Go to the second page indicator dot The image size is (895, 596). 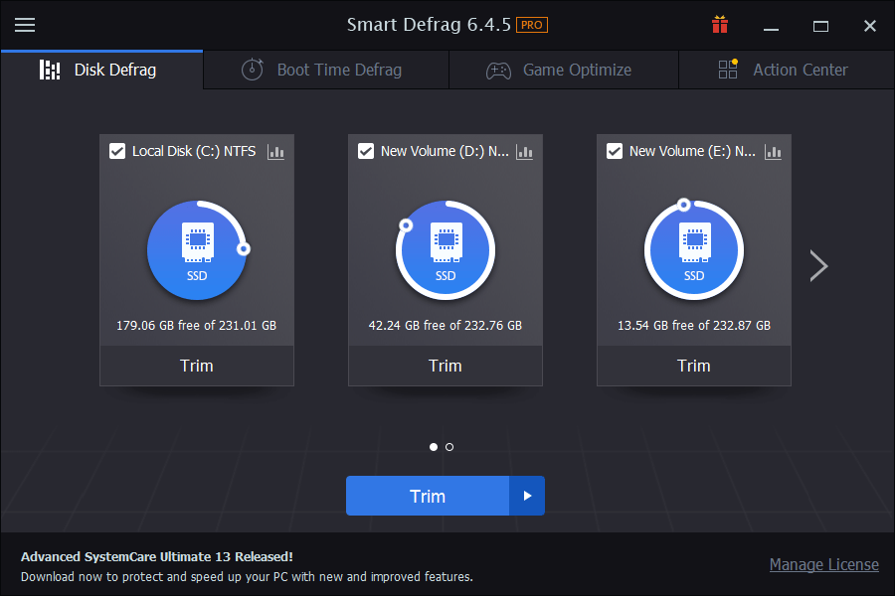(449, 447)
